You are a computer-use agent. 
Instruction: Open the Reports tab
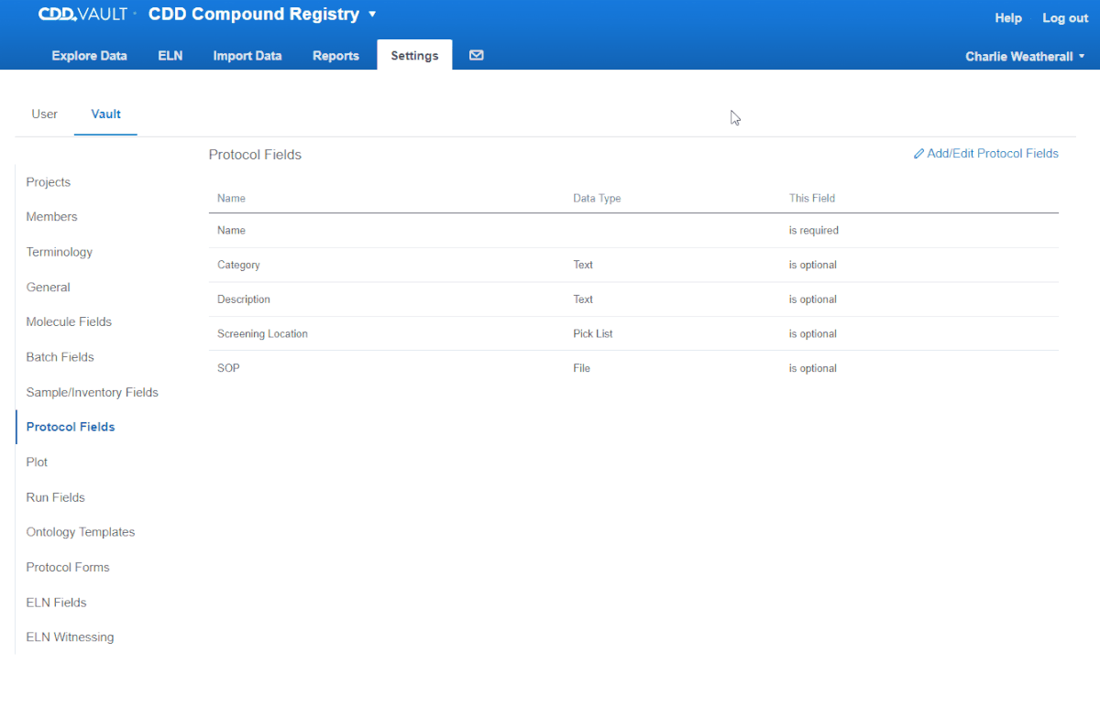(335, 56)
